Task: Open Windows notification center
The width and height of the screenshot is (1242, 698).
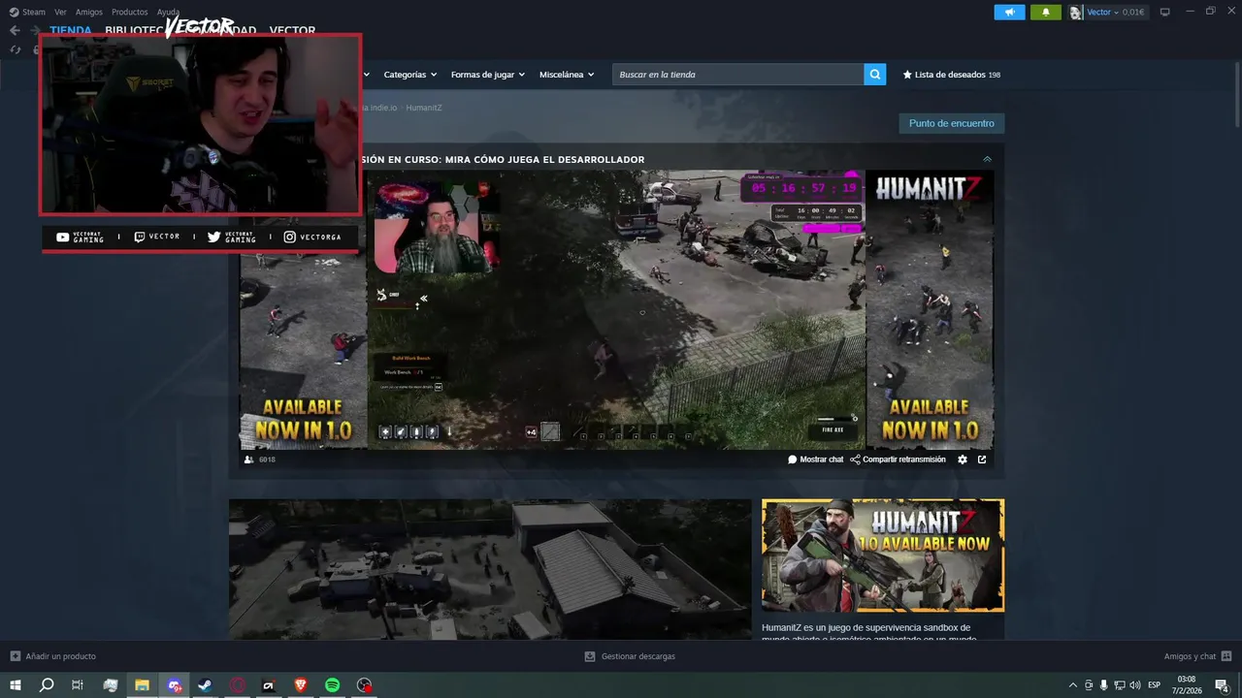Action: click(1223, 685)
